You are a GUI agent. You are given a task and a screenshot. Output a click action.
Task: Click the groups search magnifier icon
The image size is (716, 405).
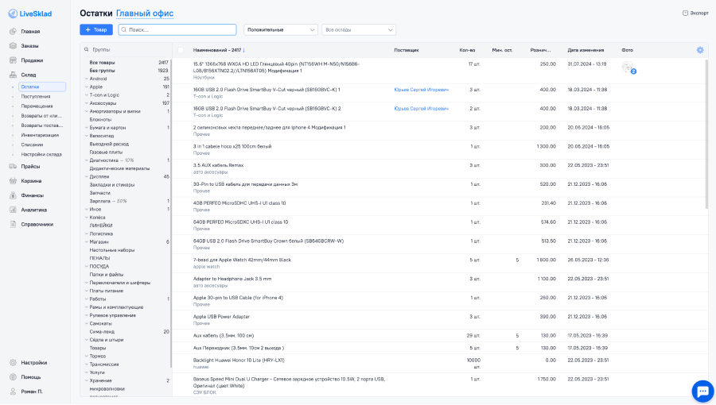86,50
